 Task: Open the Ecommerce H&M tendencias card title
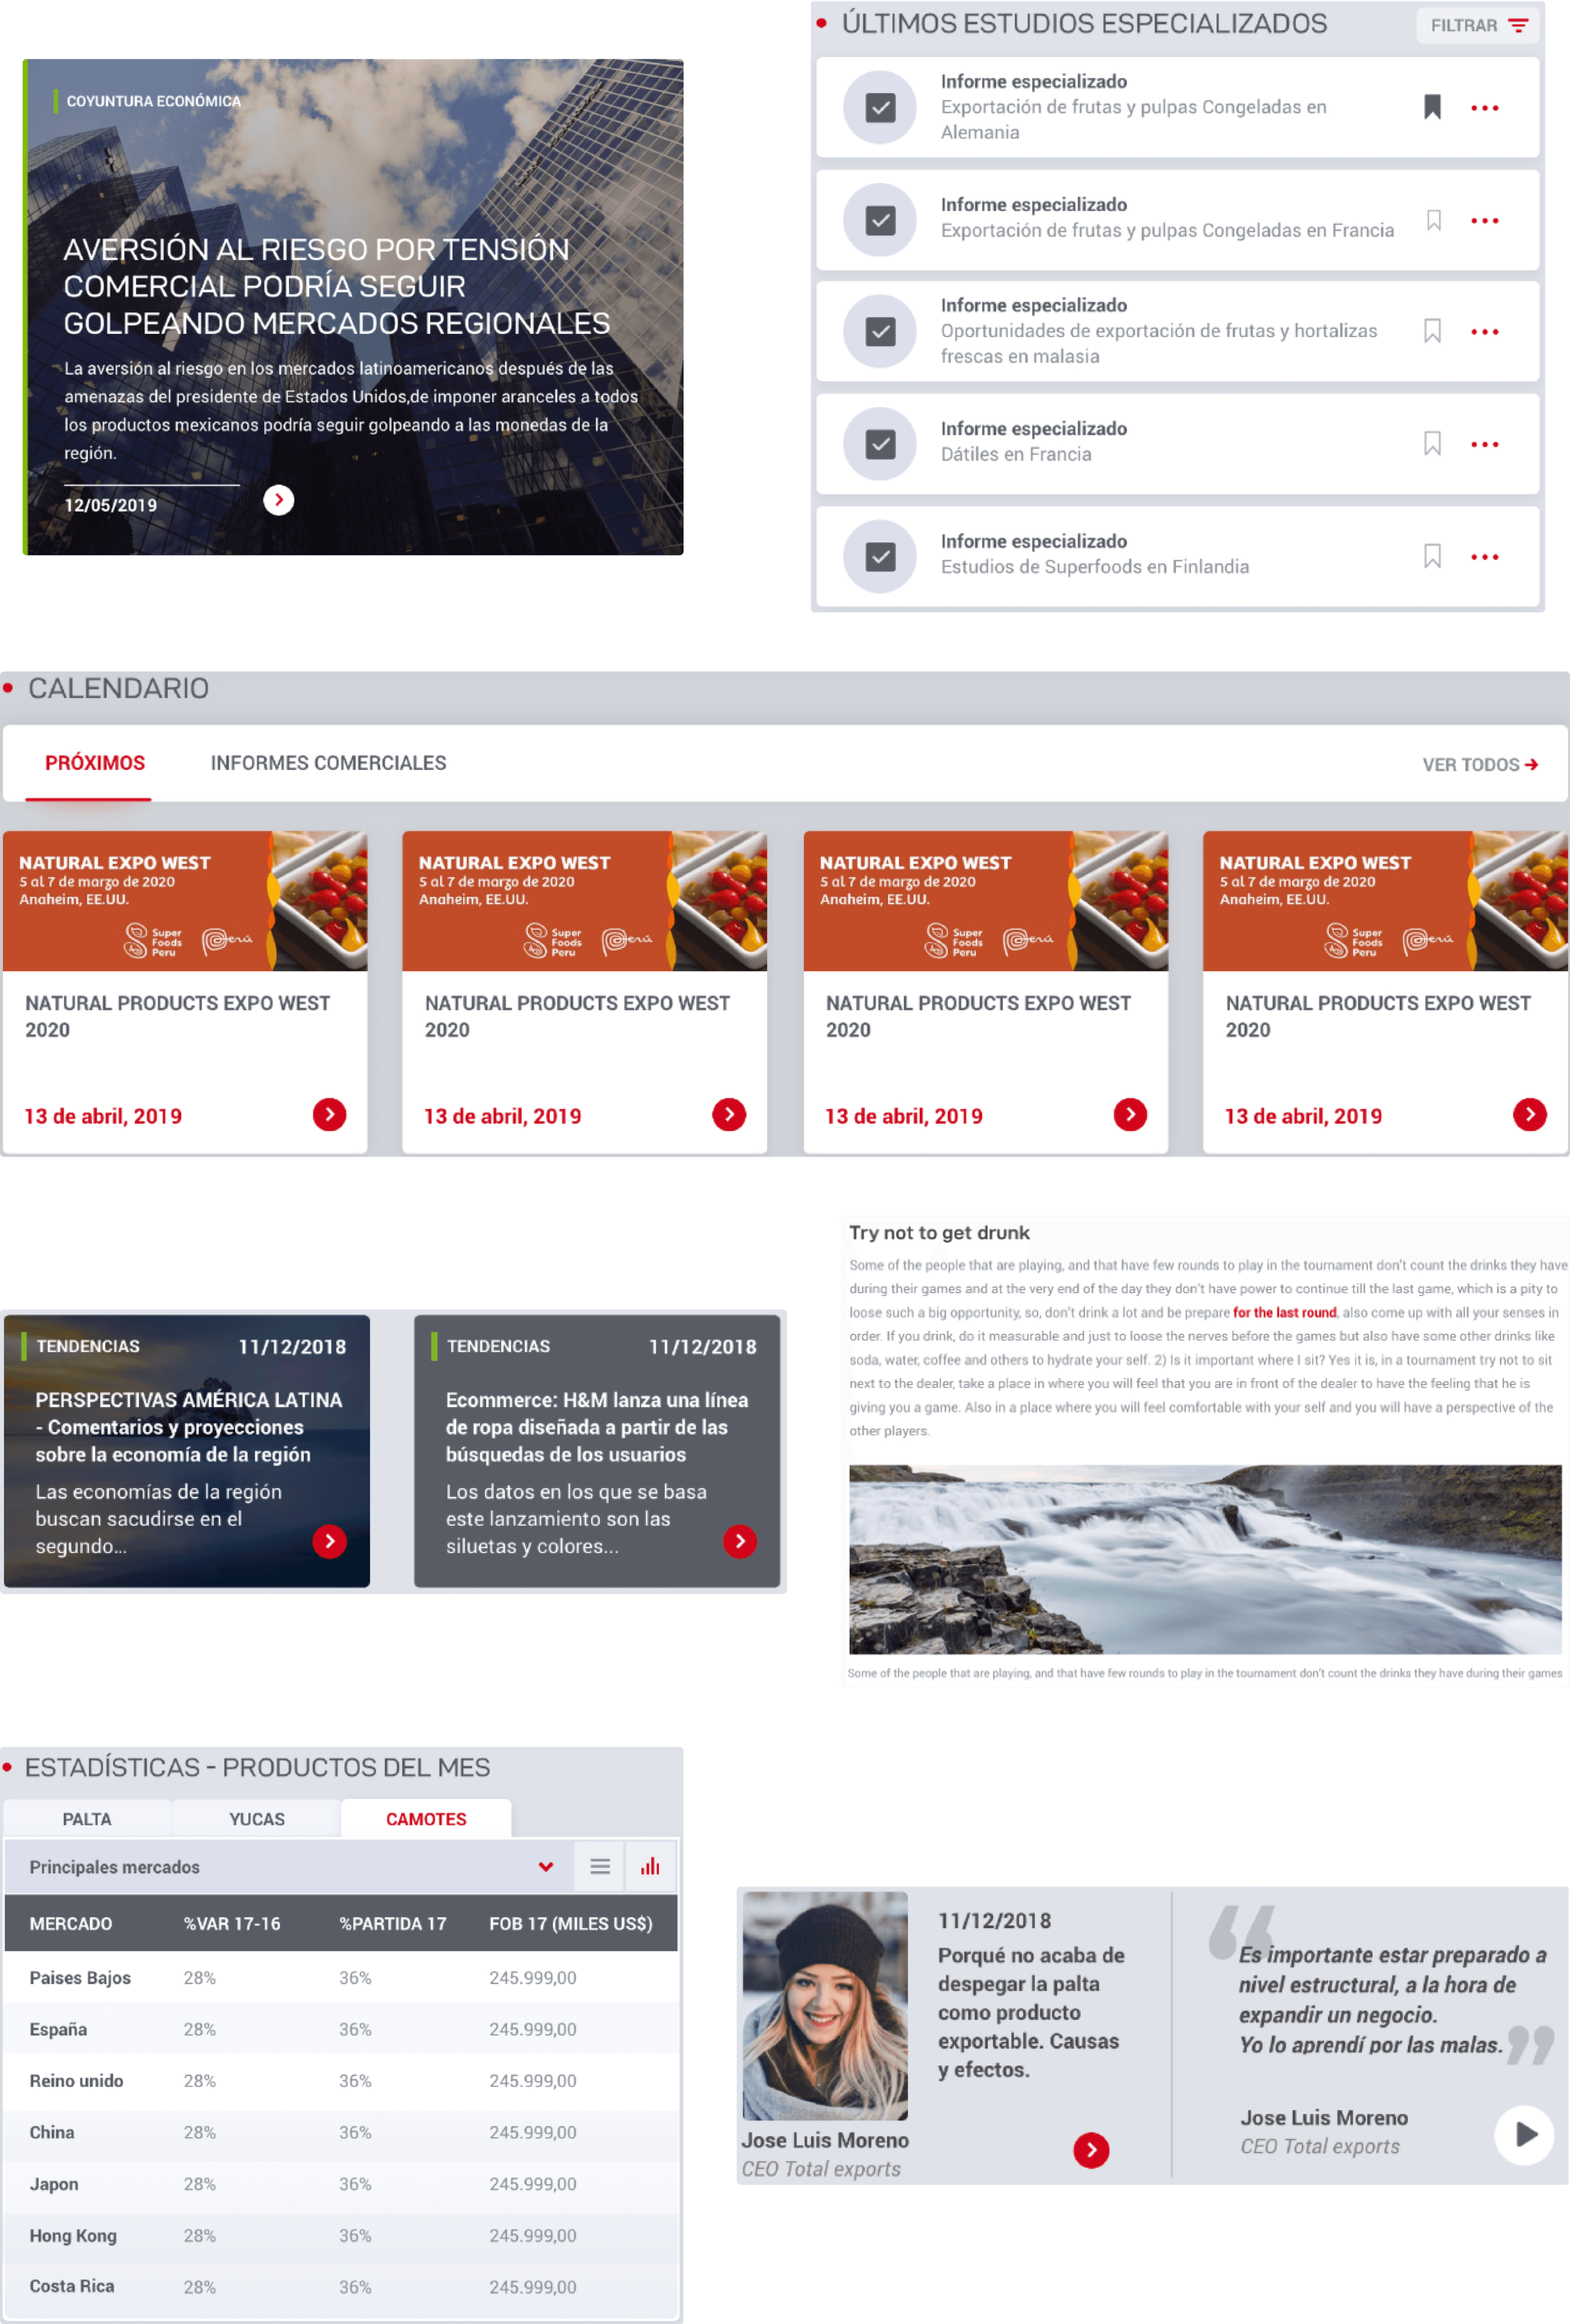tap(597, 1427)
